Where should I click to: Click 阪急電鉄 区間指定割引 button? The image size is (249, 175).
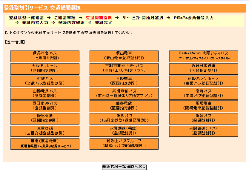45,118
